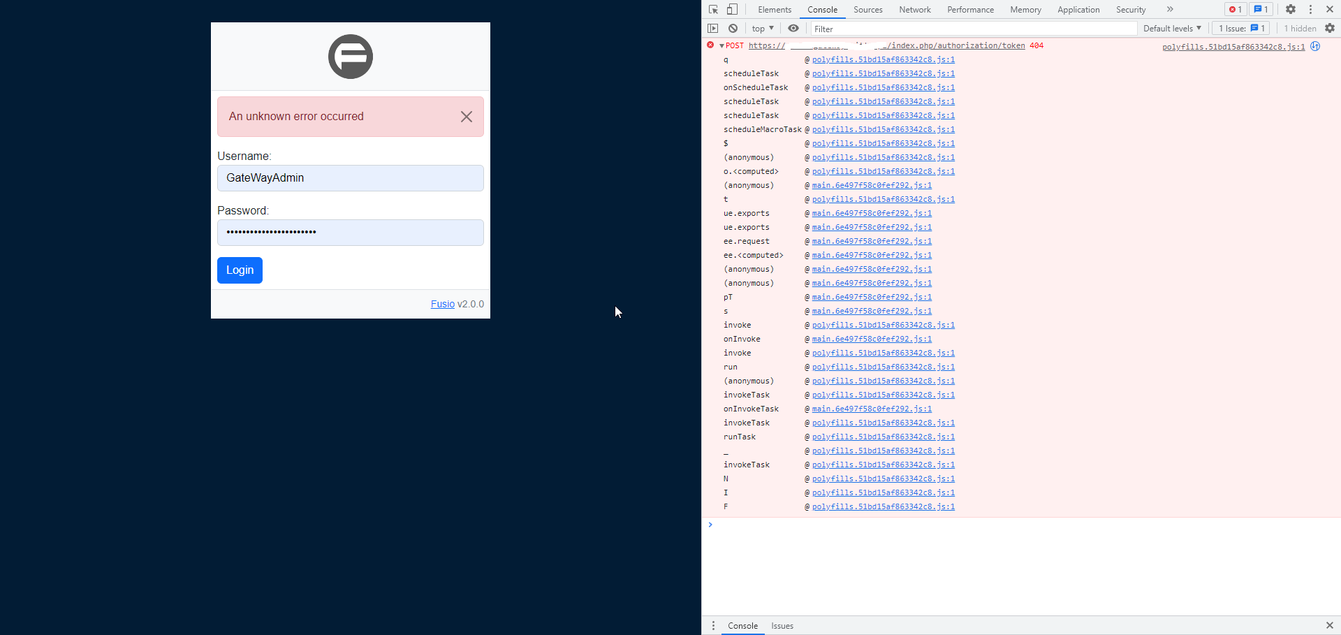
Task: Select the ee.<computed> stack frame text
Action: coord(753,255)
